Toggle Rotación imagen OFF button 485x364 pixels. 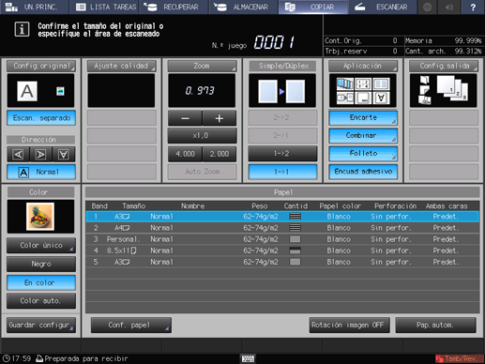pos(350,326)
